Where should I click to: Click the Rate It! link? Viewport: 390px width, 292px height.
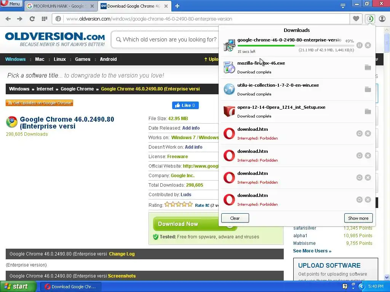point(202,205)
